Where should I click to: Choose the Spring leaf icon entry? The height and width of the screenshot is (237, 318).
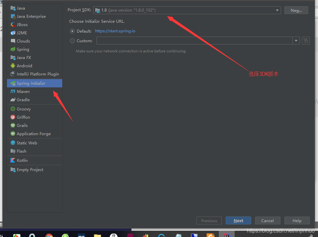[13, 49]
